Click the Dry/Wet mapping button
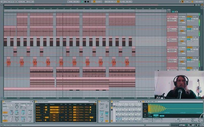The height and width of the screenshot is (127, 204). coord(54,110)
